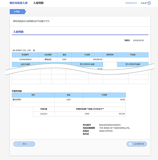Click the 項目 column header
Image resolution: width=158 pixels, height=160 pixels.
[x=33, y=95]
